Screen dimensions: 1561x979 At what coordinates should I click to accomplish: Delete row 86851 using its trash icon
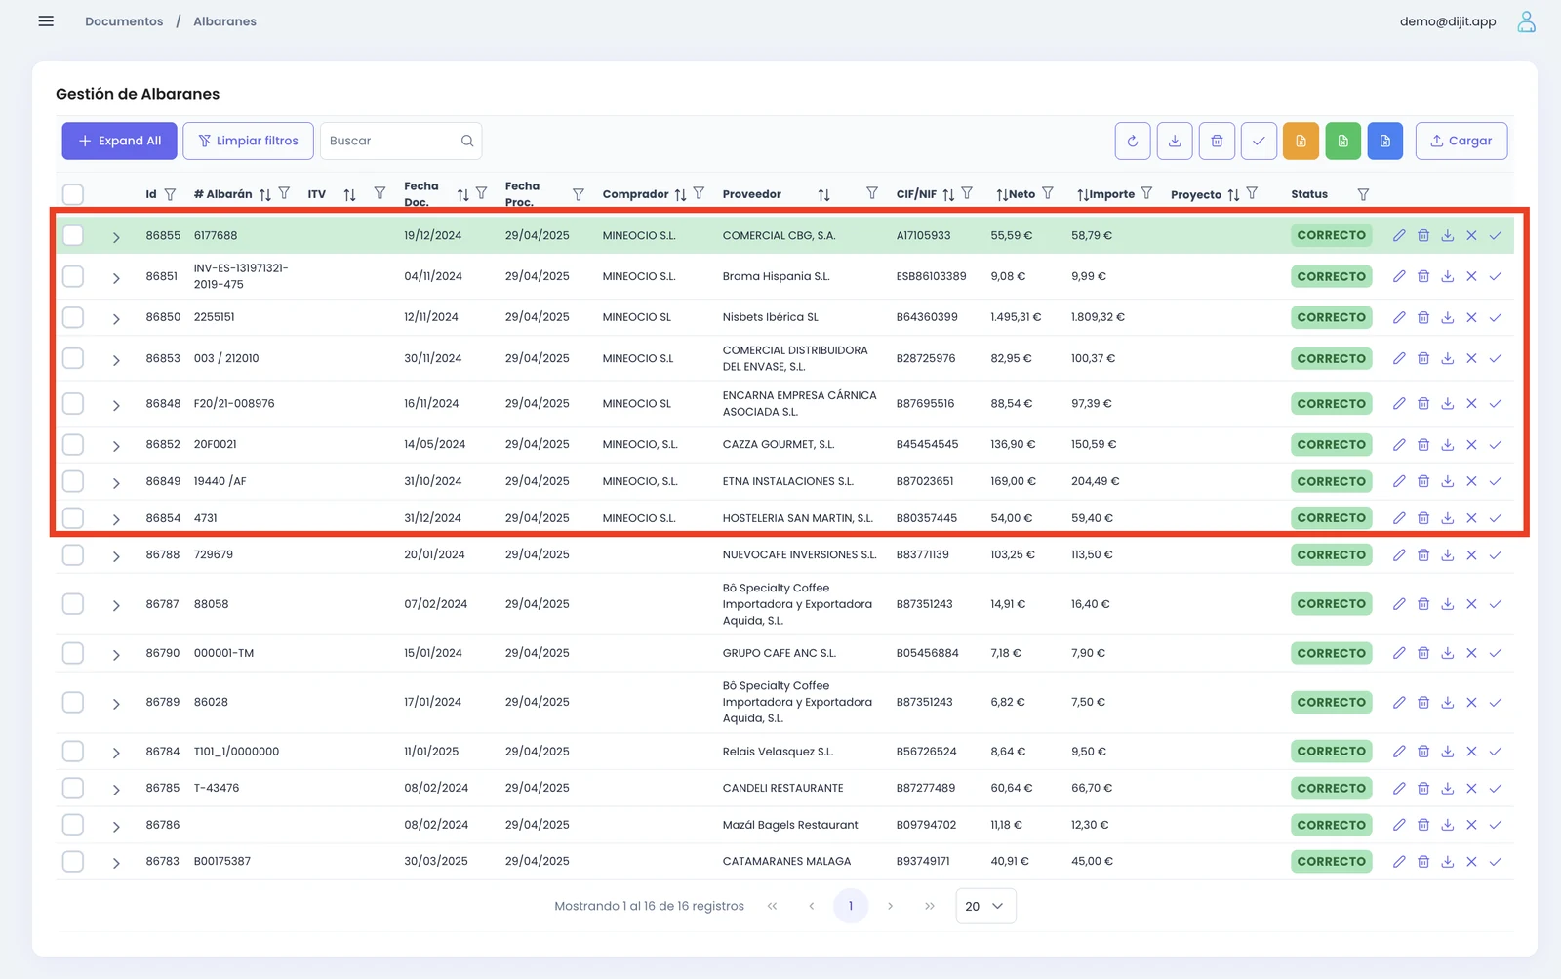[x=1423, y=276]
